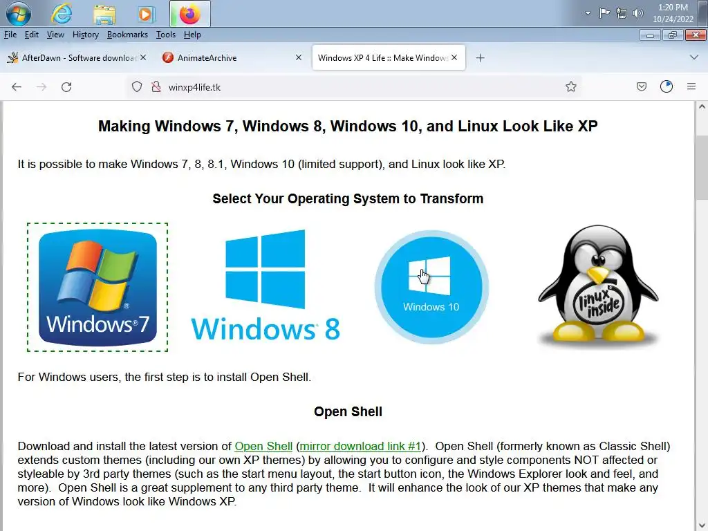Expand the list all tabs chevron
This screenshot has height=531, width=708.
pyautogui.click(x=694, y=57)
